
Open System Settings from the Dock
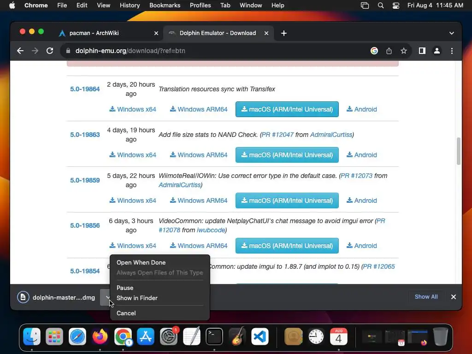169,336
